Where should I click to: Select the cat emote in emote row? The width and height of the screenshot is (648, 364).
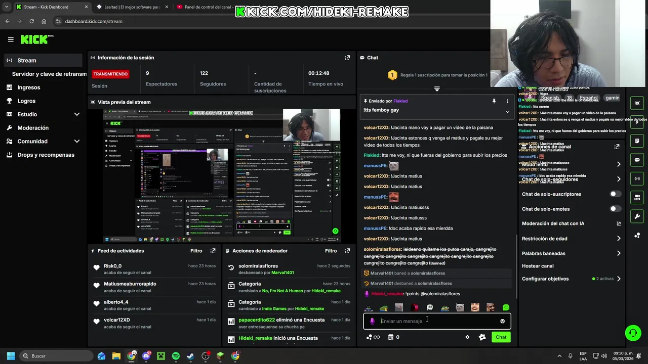pos(460,307)
